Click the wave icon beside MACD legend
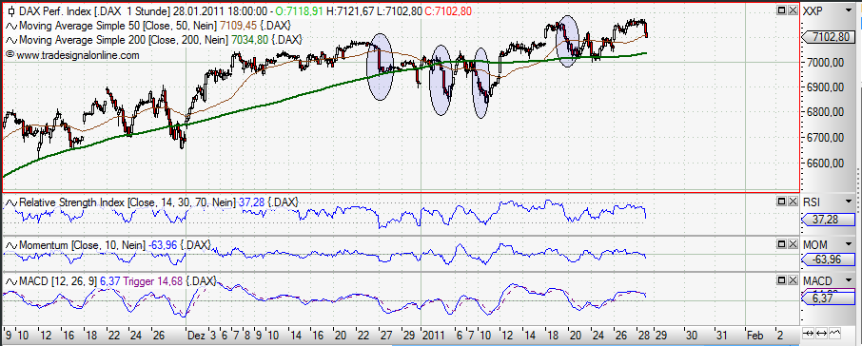 coord(11,281)
